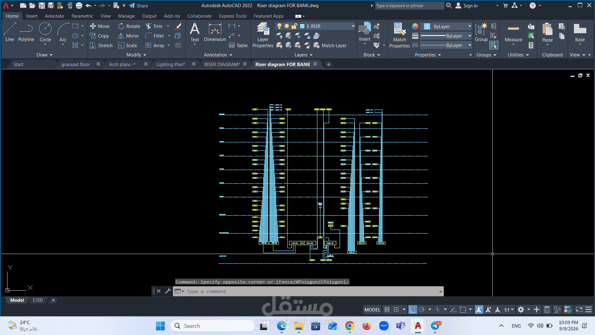The width and height of the screenshot is (595, 335).
Task: Click the Move tool
Action: (99, 26)
